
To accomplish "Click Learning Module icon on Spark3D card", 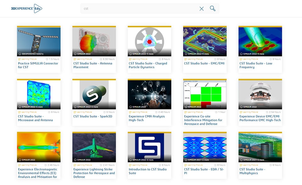I will click(x=75, y=112).
